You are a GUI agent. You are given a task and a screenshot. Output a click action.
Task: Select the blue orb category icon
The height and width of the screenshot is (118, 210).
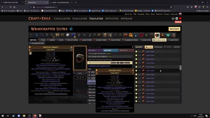pyautogui.click(x=73, y=35)
